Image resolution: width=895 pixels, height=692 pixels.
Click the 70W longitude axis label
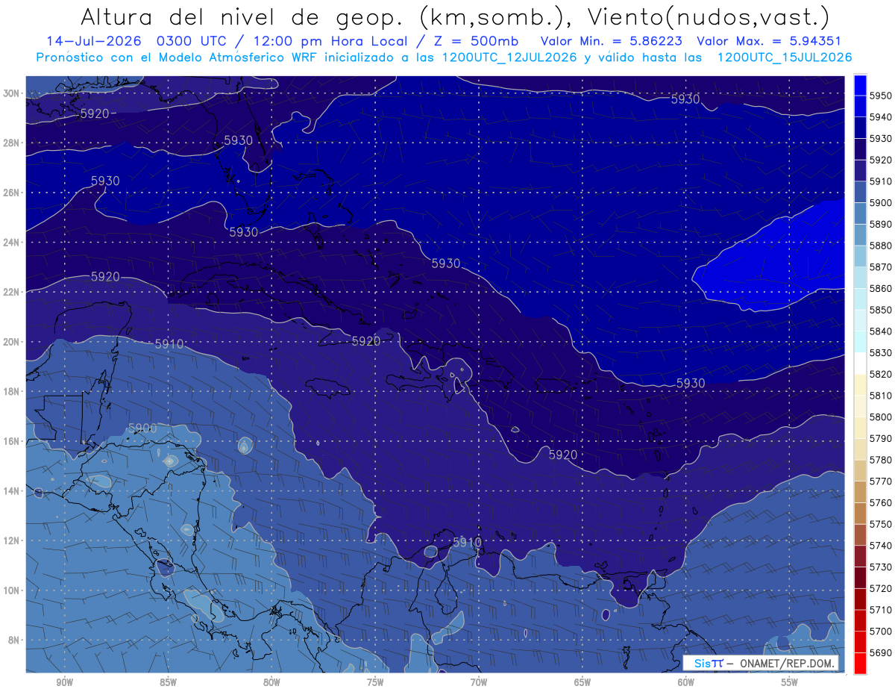pyautogui.click(x=479, y=682)
